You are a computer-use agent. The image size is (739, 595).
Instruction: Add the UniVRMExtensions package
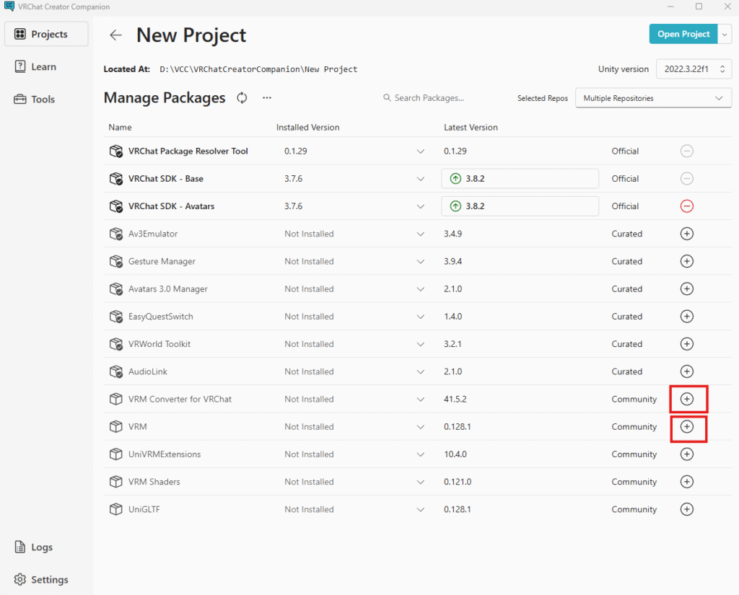coord(687,454)
